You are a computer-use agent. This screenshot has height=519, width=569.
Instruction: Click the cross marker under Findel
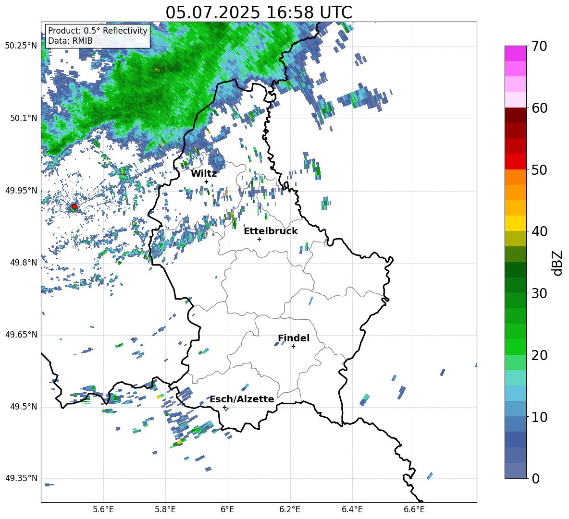click(293, 347)
